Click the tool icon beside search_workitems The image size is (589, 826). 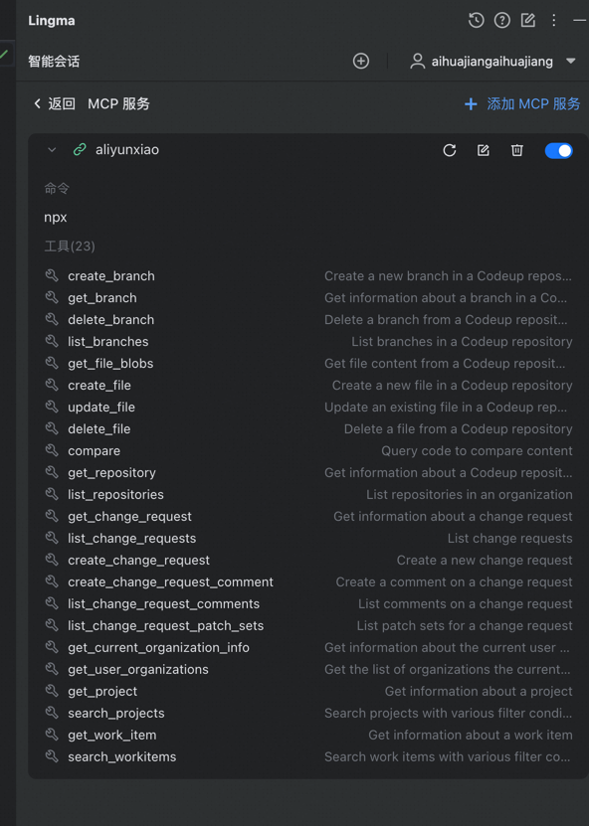click(52, 756)
